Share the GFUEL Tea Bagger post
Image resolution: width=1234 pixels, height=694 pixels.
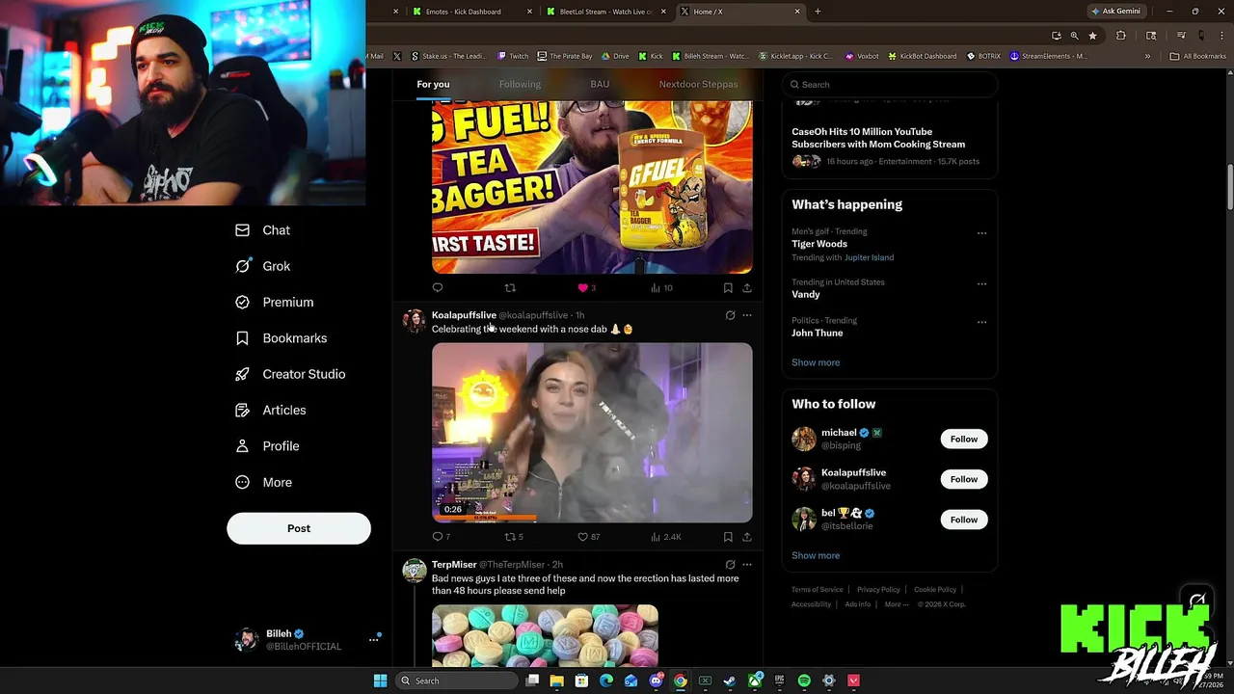pos(746,287)
